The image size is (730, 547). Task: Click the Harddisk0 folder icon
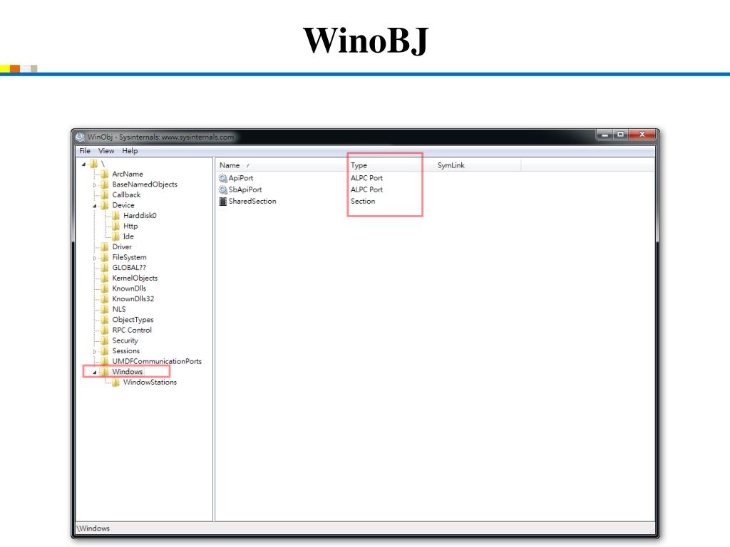point(116,215)
